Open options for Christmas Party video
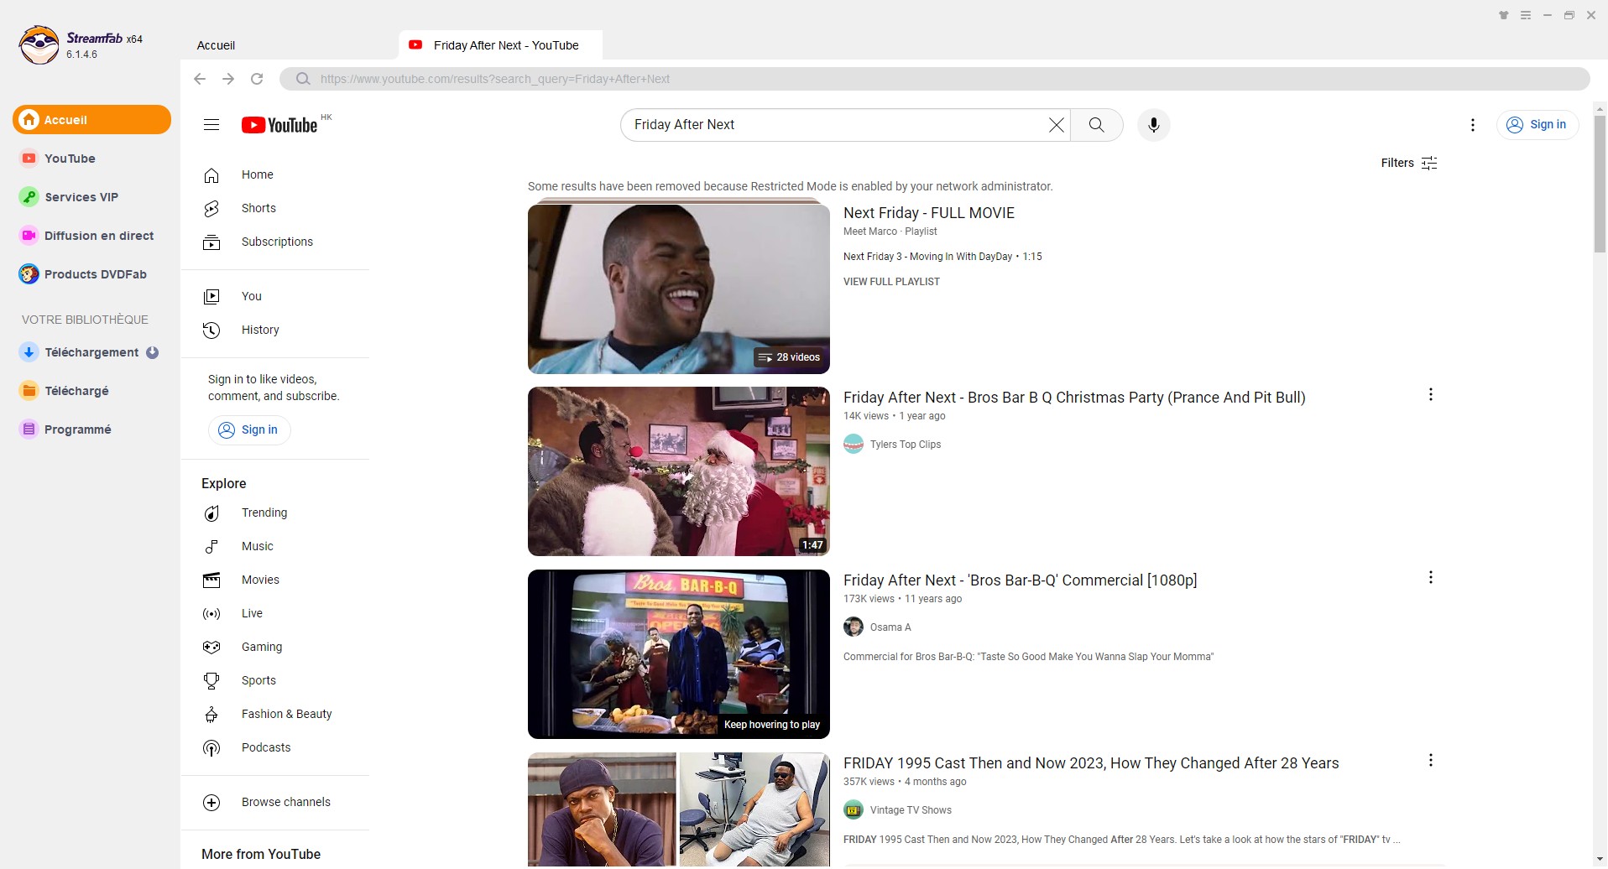The width and height of the screenshot is (1608, 869). coord(1431,394)
